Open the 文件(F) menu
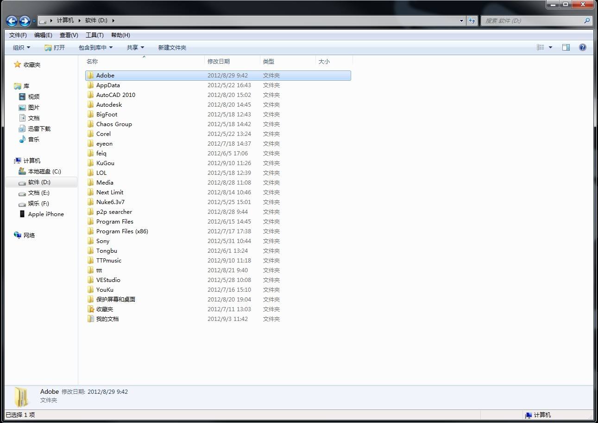This screenshot has width=598, height=423. pos(18,35)
